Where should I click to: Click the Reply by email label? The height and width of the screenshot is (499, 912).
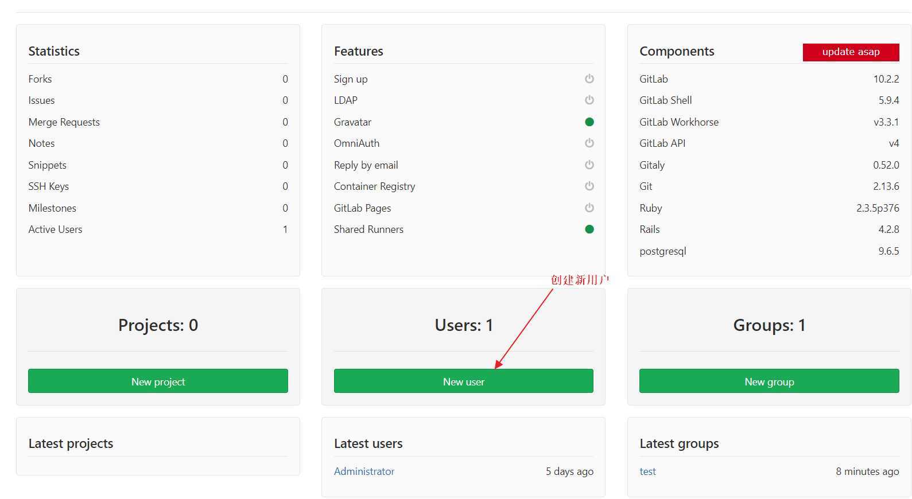[x=366, y=165]
